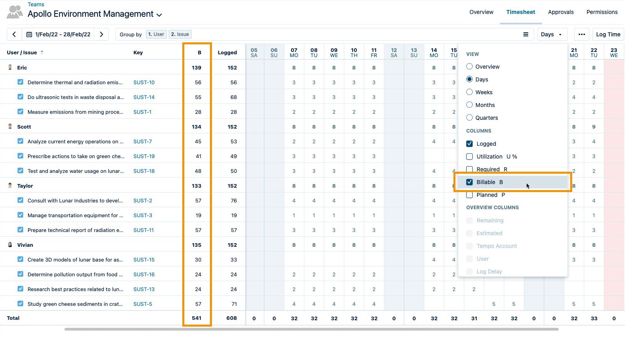625x337 pixels.
Task: Select the Weeks view radio button
Action: coord(469,92)
